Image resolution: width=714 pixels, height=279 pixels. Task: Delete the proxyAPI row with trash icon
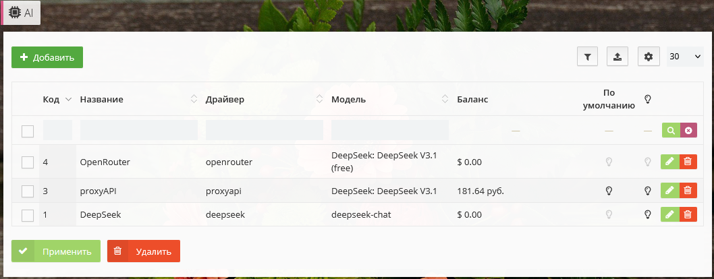click(688, 191)
